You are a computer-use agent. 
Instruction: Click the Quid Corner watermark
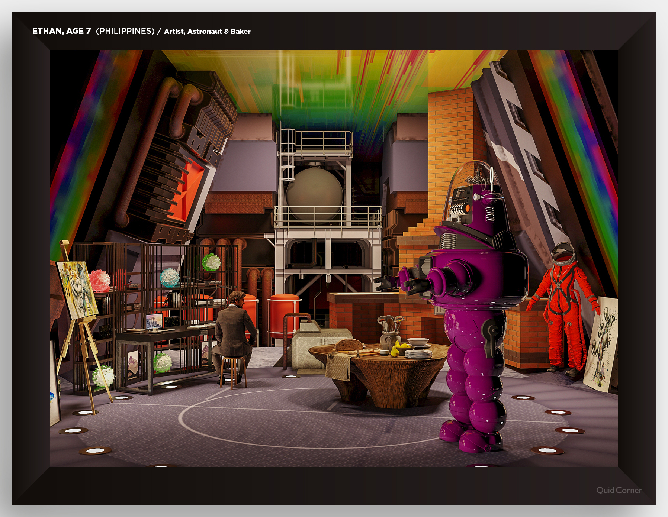click(x=619, y=490)
